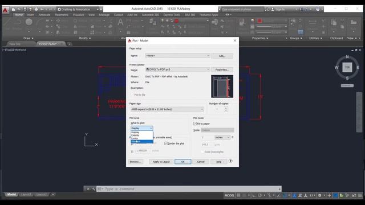Click the Help question mark icon
365x205 pixels.
pyautogui.click(x=318, y=10)
